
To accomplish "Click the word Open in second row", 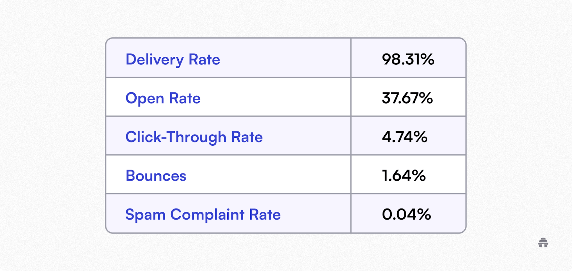I will click(x=145, y=99).
